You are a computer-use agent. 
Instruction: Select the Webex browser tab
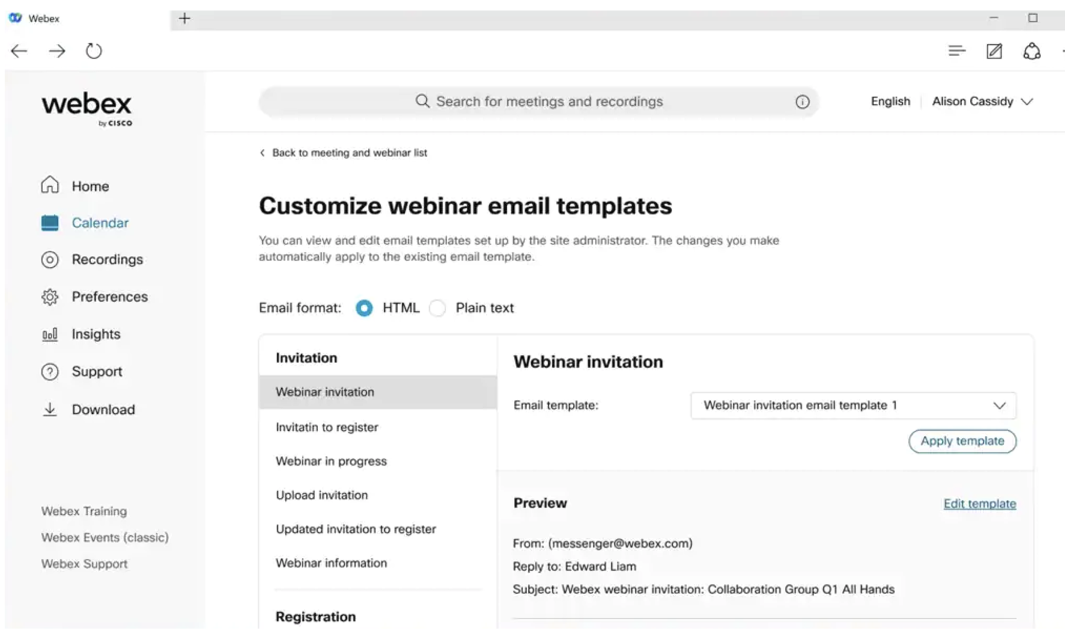[88, 19]
